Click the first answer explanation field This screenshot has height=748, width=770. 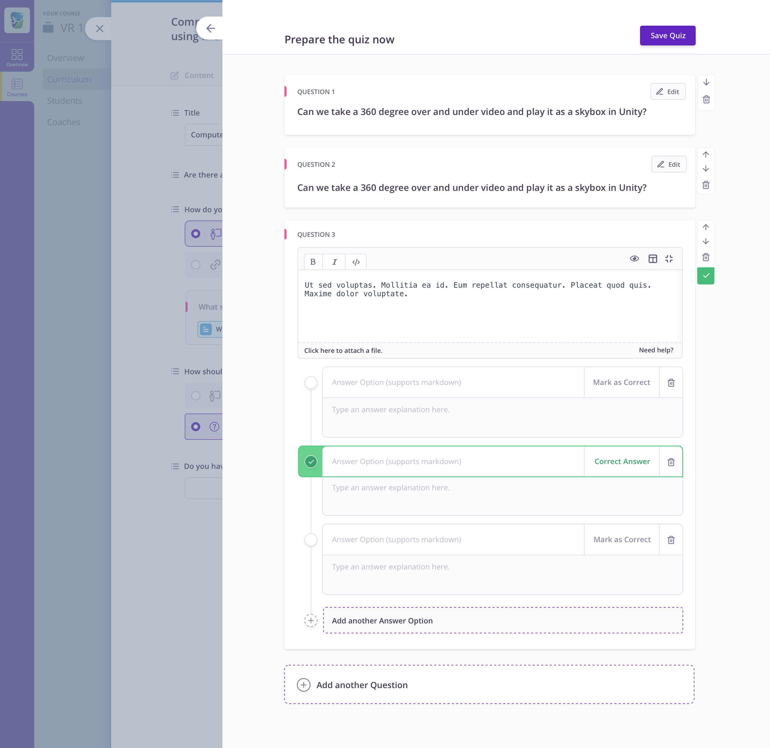502,417
